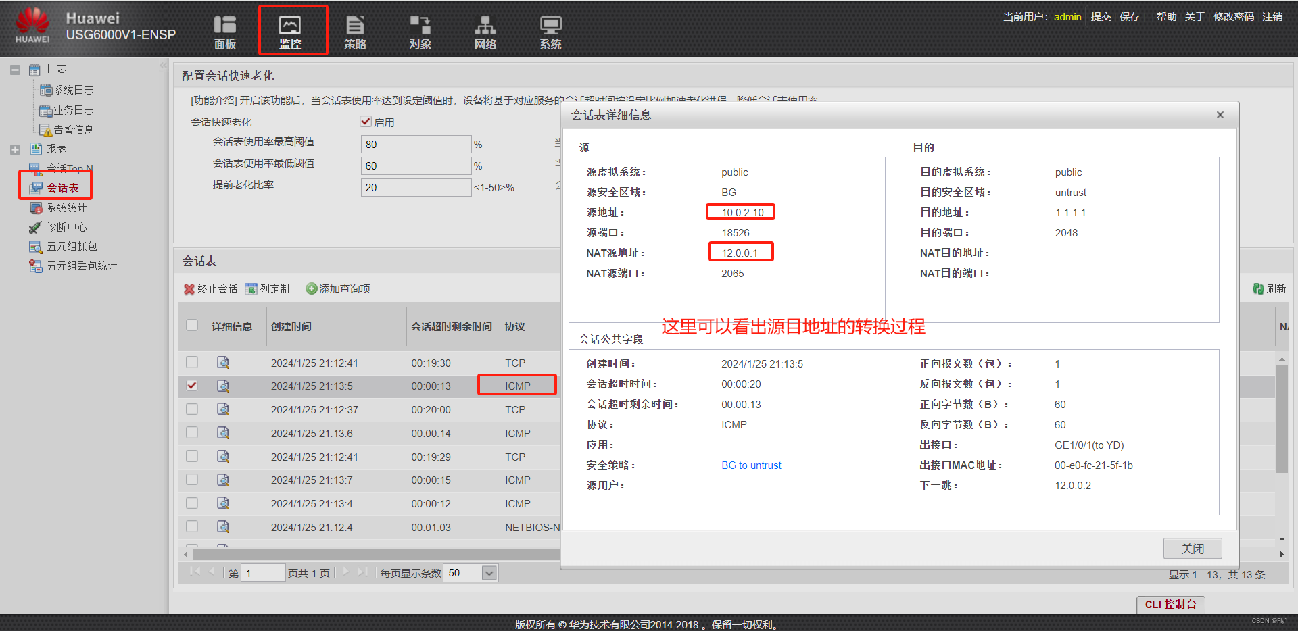The width and height of the screenshot is (1298, 631).
Task: Click 终止会话 terminate session button
Action: [211, 289]
